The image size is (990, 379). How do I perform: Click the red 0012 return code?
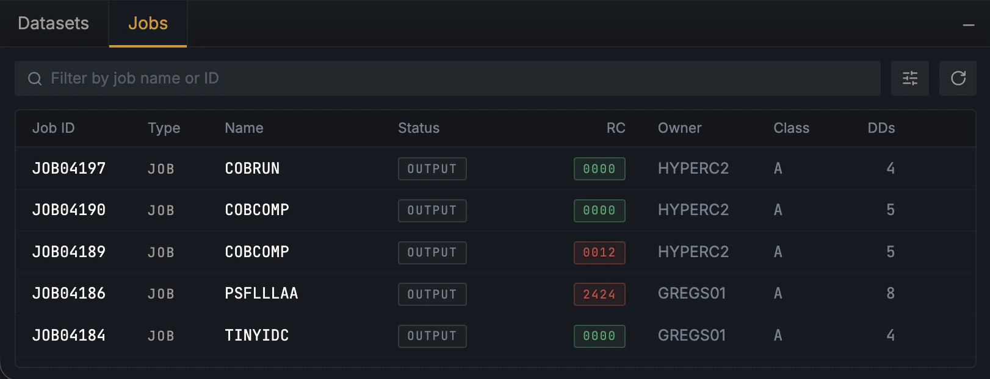pyautogui.click(x=599, y=252)
